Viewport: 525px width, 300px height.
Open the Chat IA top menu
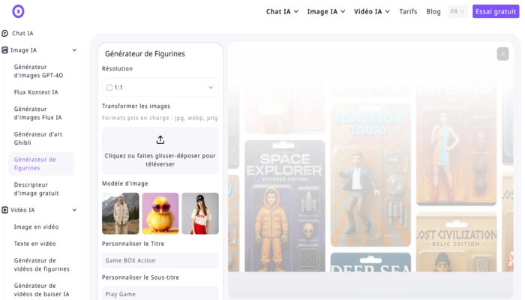[x=282, y=12]
